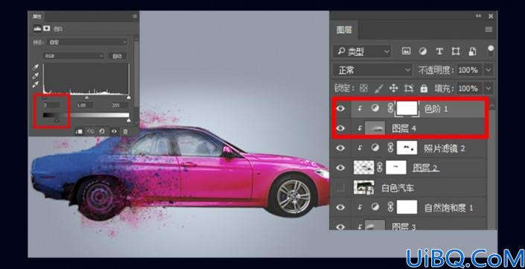Filter layers by smart object icon

[472, 51]
